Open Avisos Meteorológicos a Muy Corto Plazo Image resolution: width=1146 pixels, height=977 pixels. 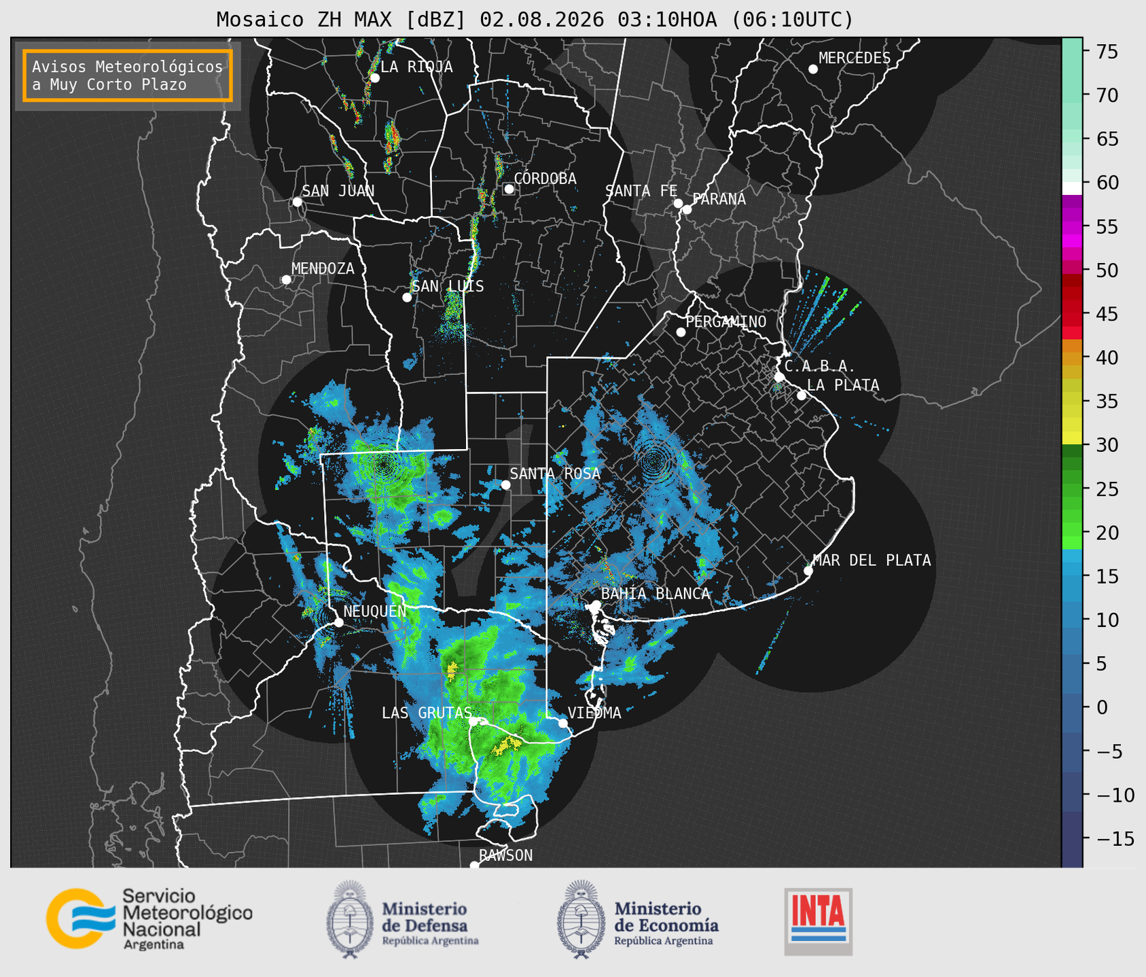coord(128,75)
